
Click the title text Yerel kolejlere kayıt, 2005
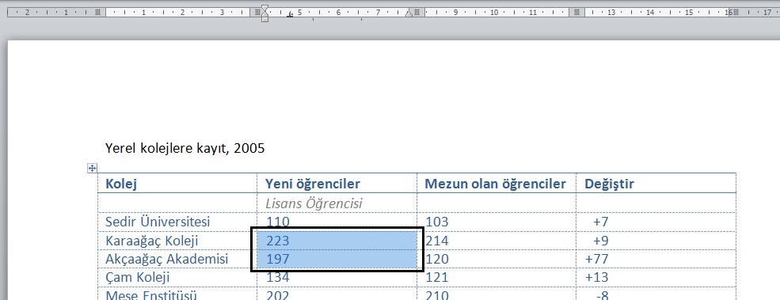pyautogui.click(x=185, y=148)
